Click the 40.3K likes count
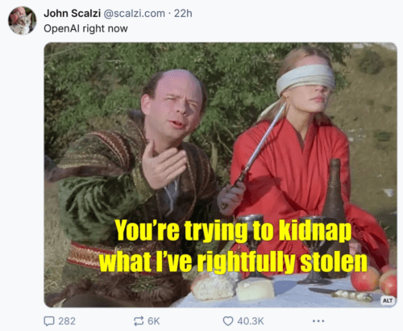403x331 pixels. pyautogui.click(x=251, y=321)
